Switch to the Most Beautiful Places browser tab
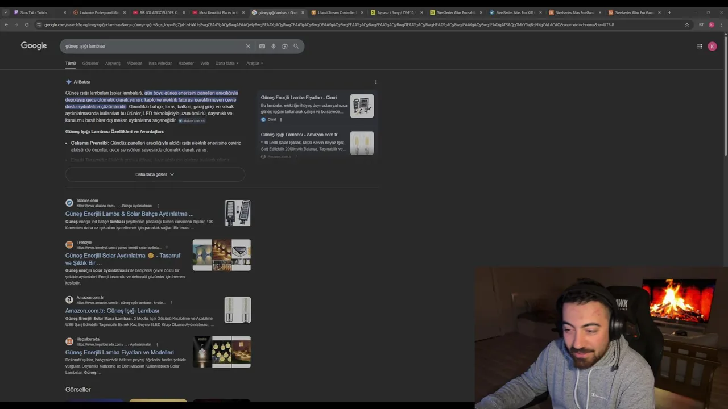Viewport: 728px width, 409px height. pyautogui.click(x=219, y=12)
